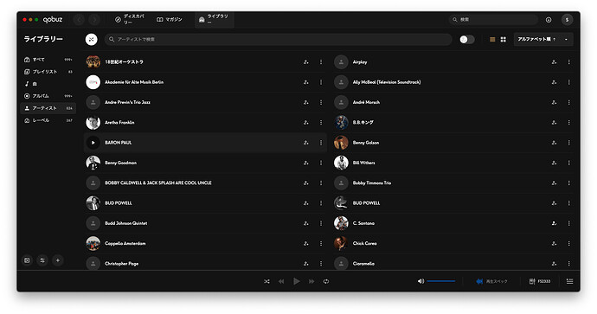The image size is (597, 314).
Task: Play BARON PAUL via its play icon
Action: pos(93,143)
